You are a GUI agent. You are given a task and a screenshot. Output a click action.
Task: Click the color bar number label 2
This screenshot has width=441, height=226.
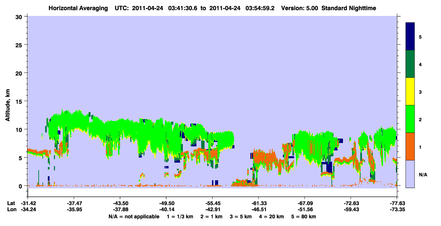[x=420, y=119]
